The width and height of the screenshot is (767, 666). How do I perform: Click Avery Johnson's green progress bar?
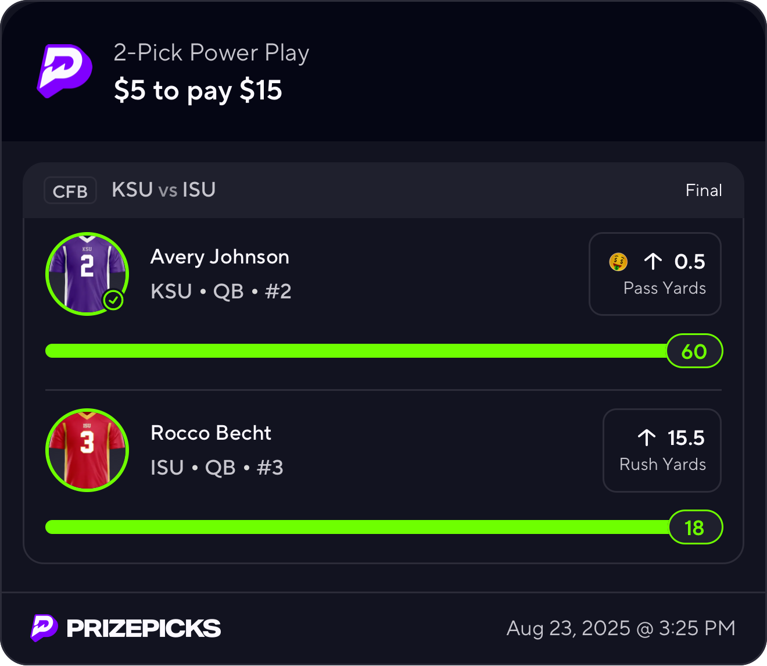(x=354, y=351)
